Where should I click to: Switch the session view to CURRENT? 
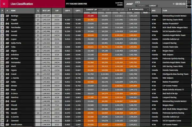click(x=153, y=6)
